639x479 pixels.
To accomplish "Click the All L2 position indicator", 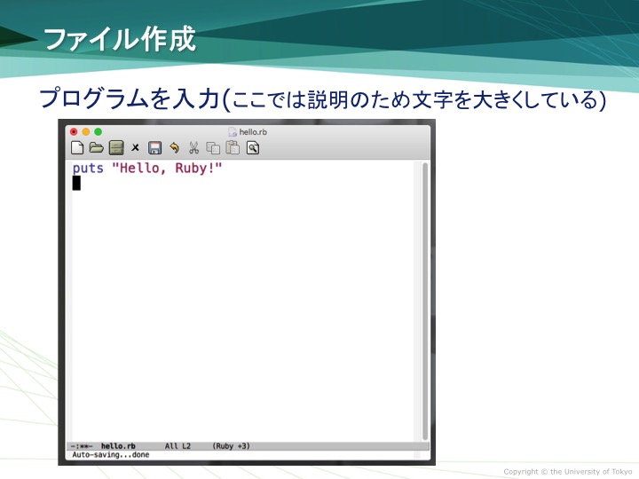I will [177, 446].
